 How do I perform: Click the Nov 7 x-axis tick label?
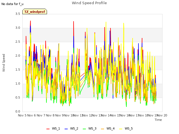[41, 115]
